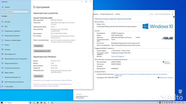Open Microsoft Store from taskbar

[38, 102]
